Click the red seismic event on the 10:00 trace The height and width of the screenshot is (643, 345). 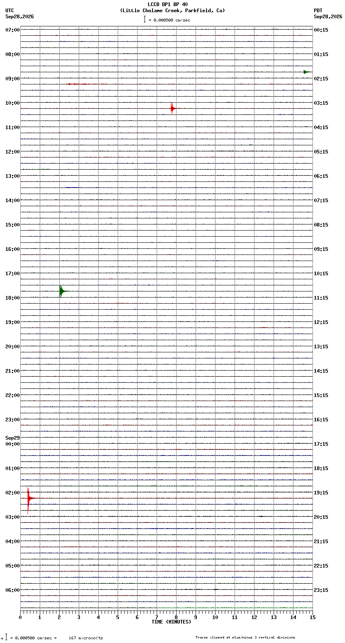tap(172, 108)
